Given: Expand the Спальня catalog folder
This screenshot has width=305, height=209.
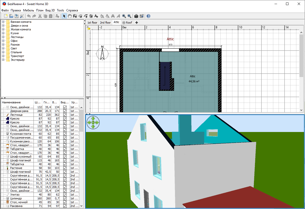Looking at the screenshot, I should click(x=3, y=52).
